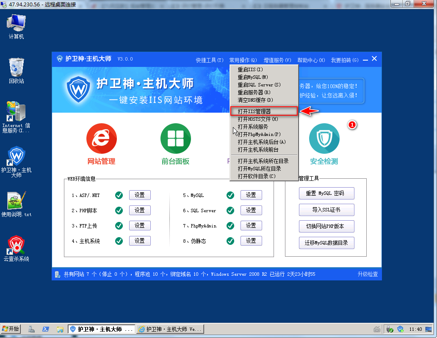Click the Windows 开始 start button
Image resolution: width=437 pixels, height=338 pixels.
coord(11,329)
